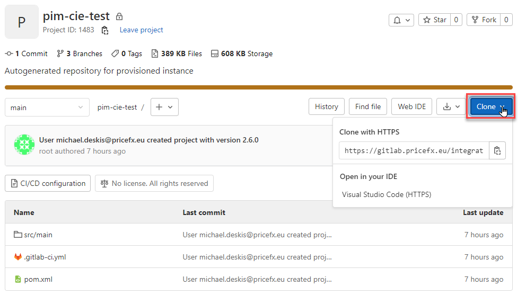Click the green commit author avatar
Screen dimensions: 526x295
coord(24,145)
